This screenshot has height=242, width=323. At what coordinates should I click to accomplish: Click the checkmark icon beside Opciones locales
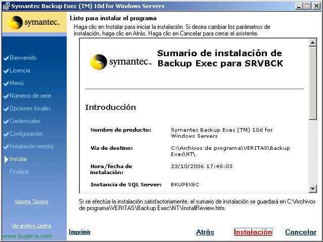tap(6, 109)
